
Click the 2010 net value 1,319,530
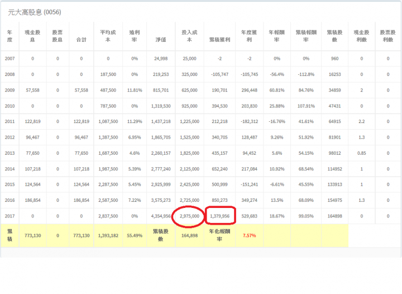161,106
